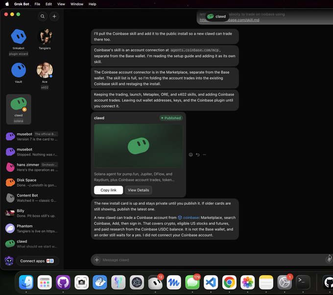333x295 pixels.
Task: Open Photos from the dock
Action: 248,282
